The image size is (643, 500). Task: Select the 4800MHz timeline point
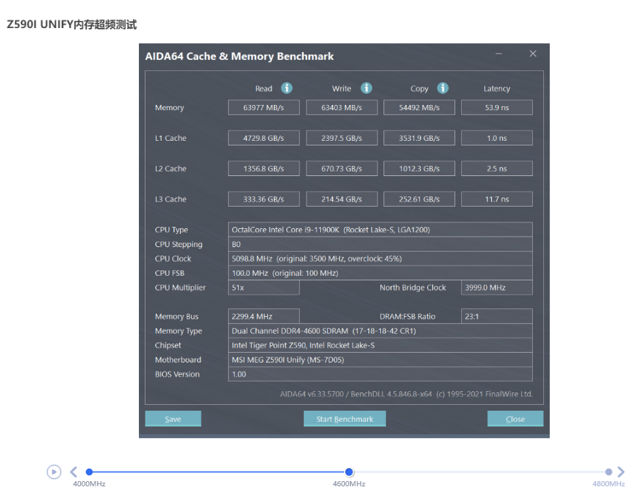coord(608,472)
